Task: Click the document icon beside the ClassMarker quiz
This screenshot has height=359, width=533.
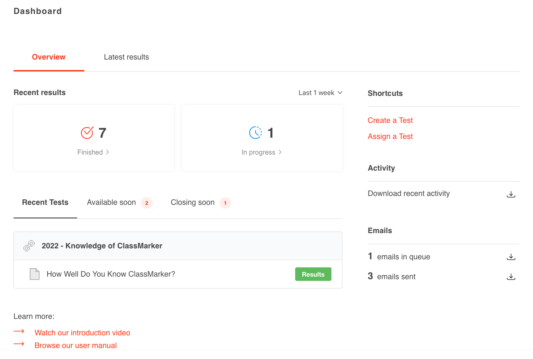Action: tap(35, 274)
